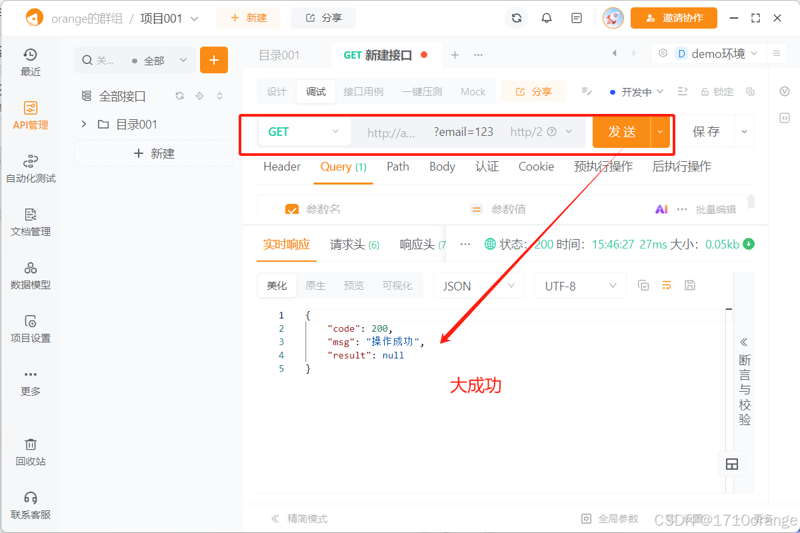Image resolution: width=800 pixels, height=533 pixels.
Task: Toggle word wrap in the response viewer
Action: point(667,284)
